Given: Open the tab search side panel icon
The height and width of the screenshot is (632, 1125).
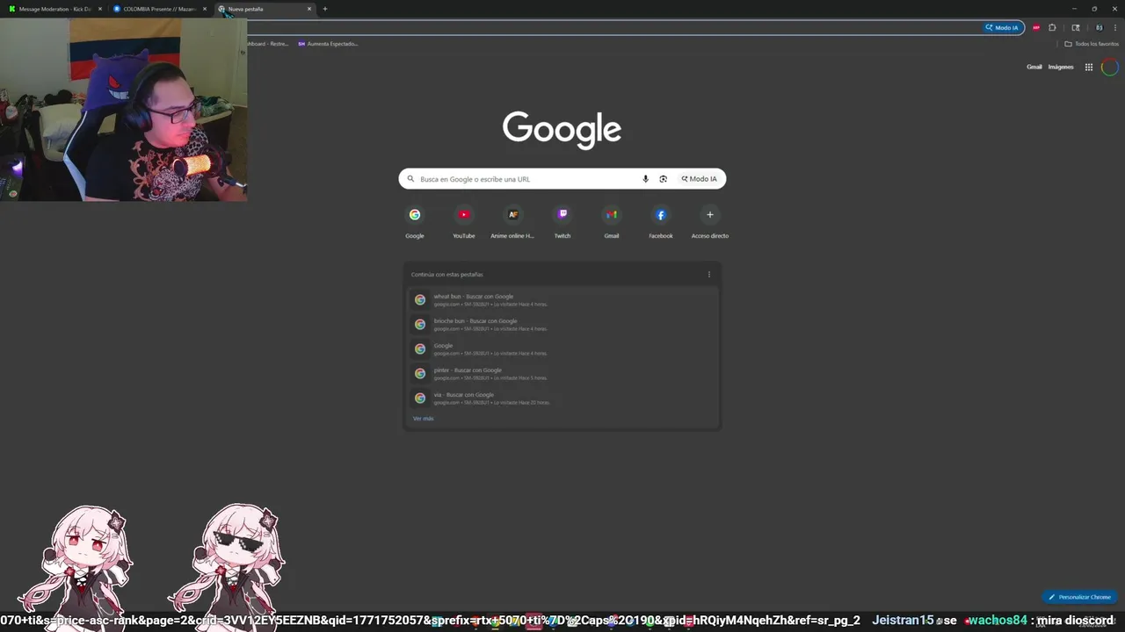Looking at the screenshot, I should point(1075,27).
